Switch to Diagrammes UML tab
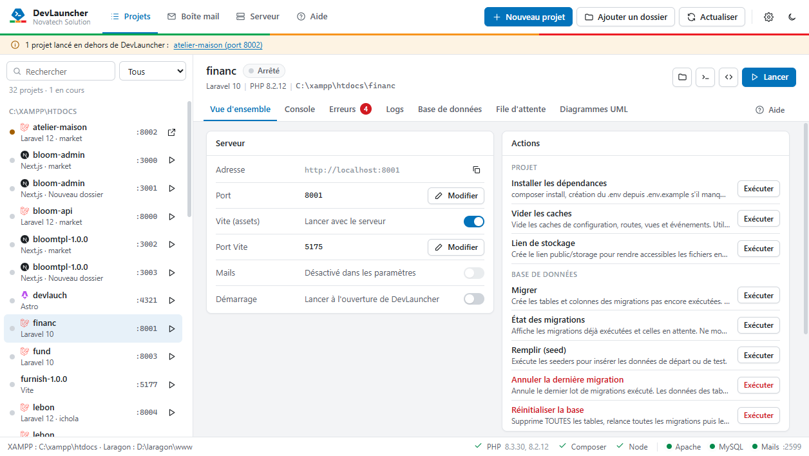Viewport: 809px width, 456px height. point(594,109)
